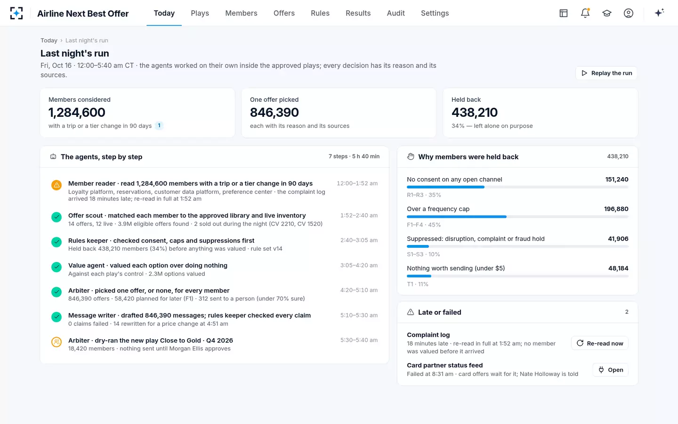
Task: Click the Nothing worth sending progress bar
Action: point(517,276)
